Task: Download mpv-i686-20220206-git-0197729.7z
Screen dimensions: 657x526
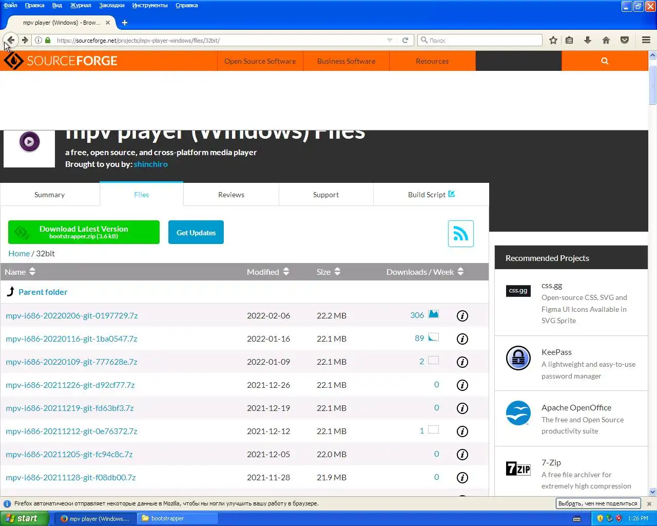Action: pyautogui.click(x=72, y=315)
